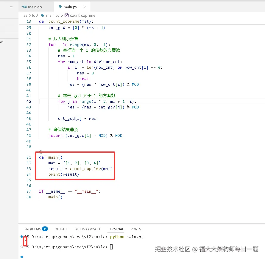This screenshot has width=265, height=259.
Task: Click 'for i in range(mx, 0, -1):' line
Action: pyautogui.click(x=79, y=45)
